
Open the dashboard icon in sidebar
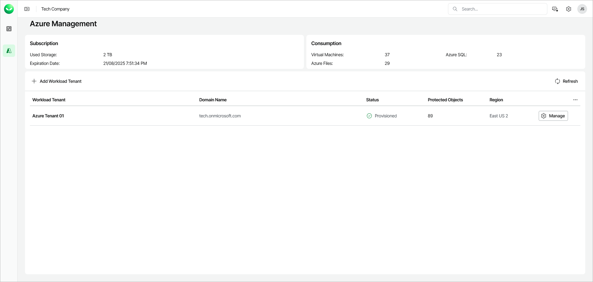pyautogui.click(x=9, y=29)
